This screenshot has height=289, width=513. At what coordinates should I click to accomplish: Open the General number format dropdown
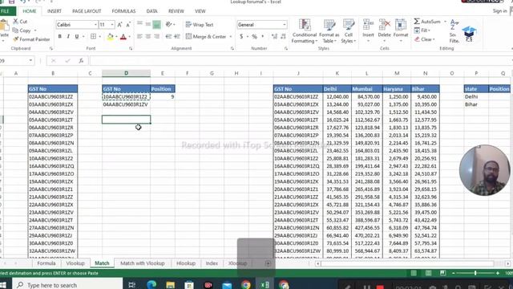click(285, 25)
